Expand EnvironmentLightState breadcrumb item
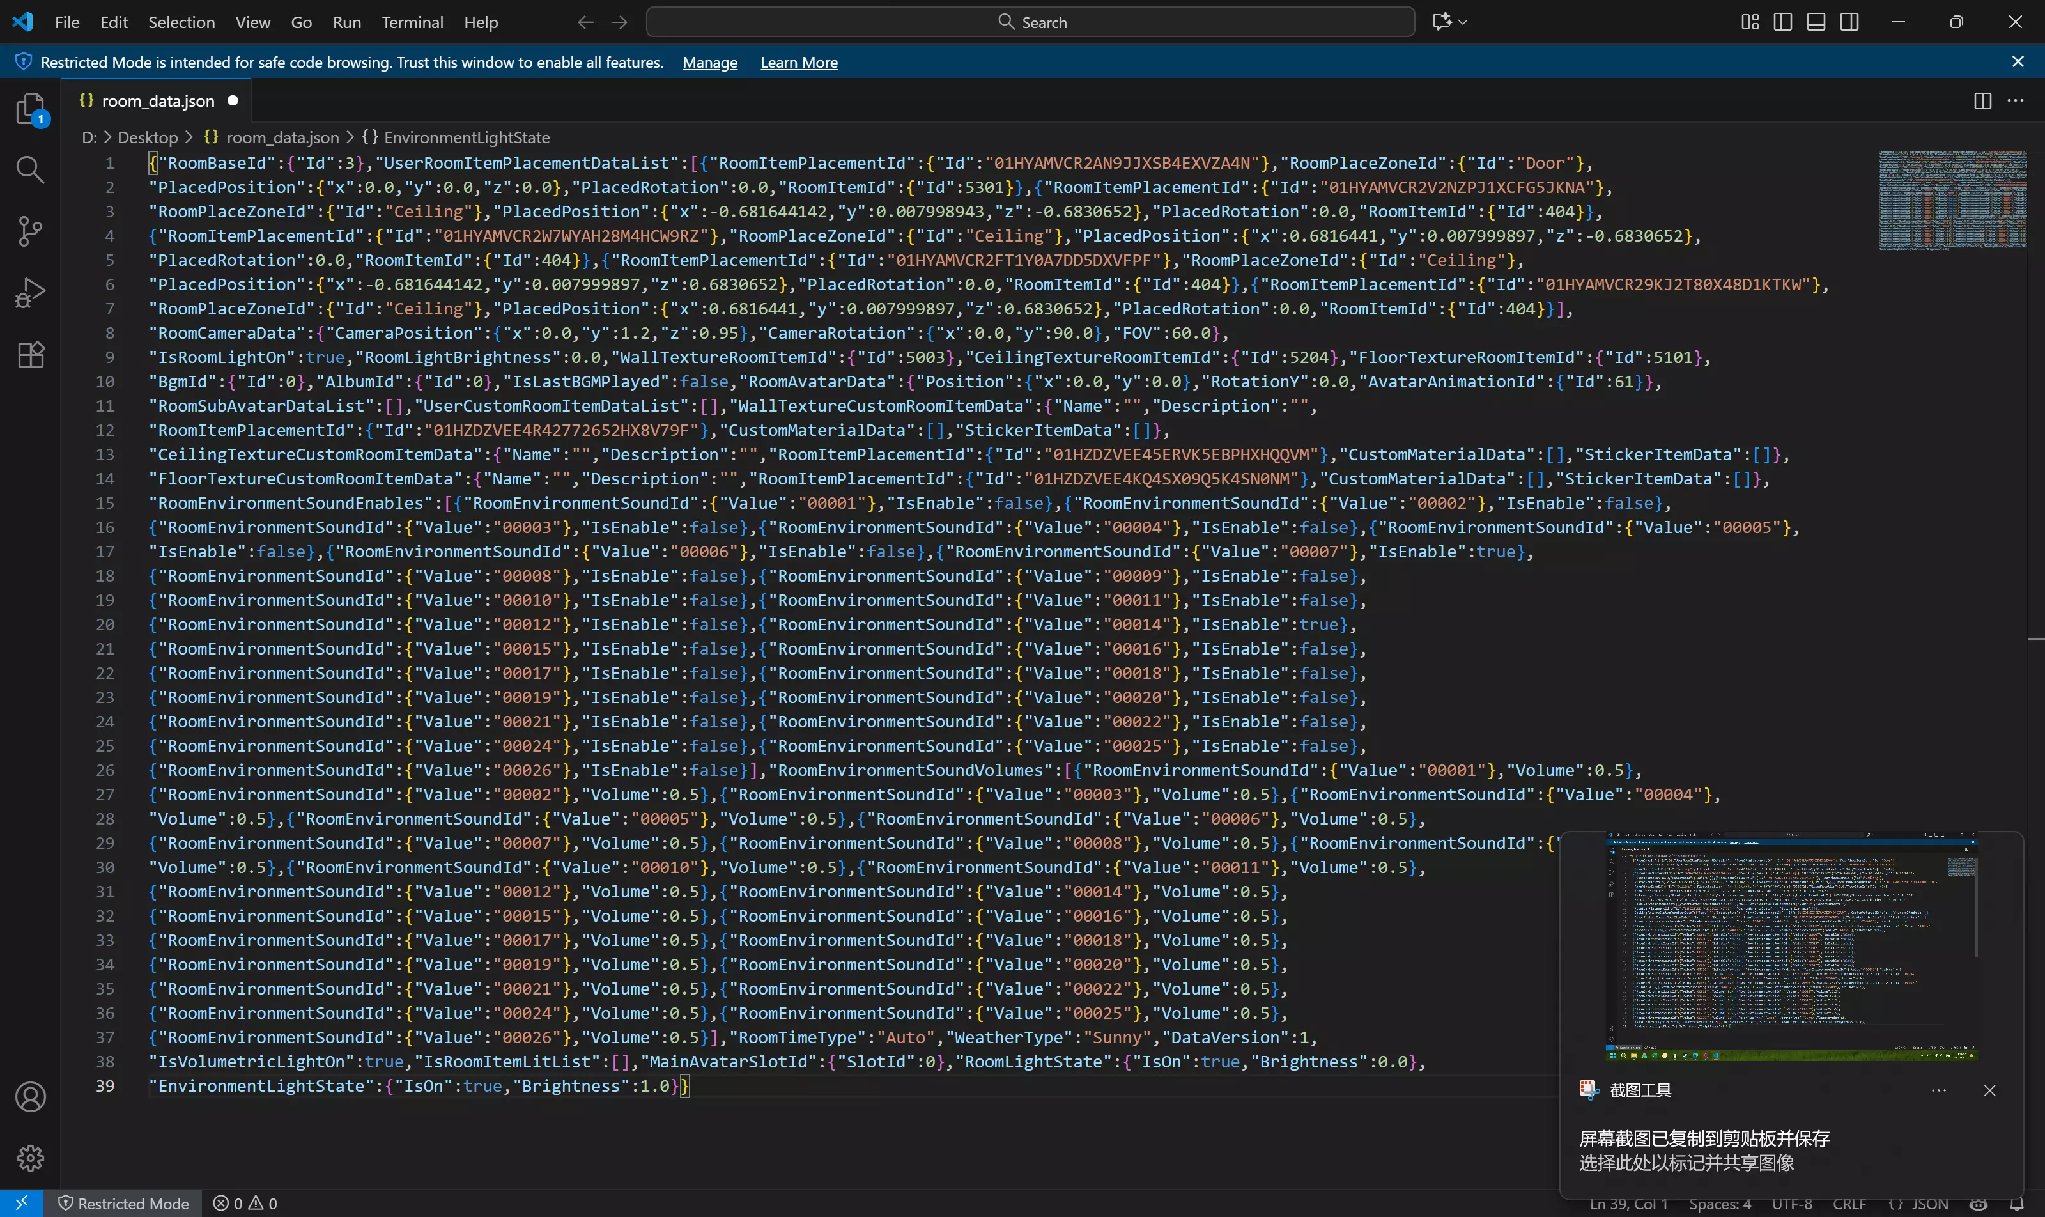Image resolution: width=2045 pixels, height=1217 pixels. pos(466,138)
